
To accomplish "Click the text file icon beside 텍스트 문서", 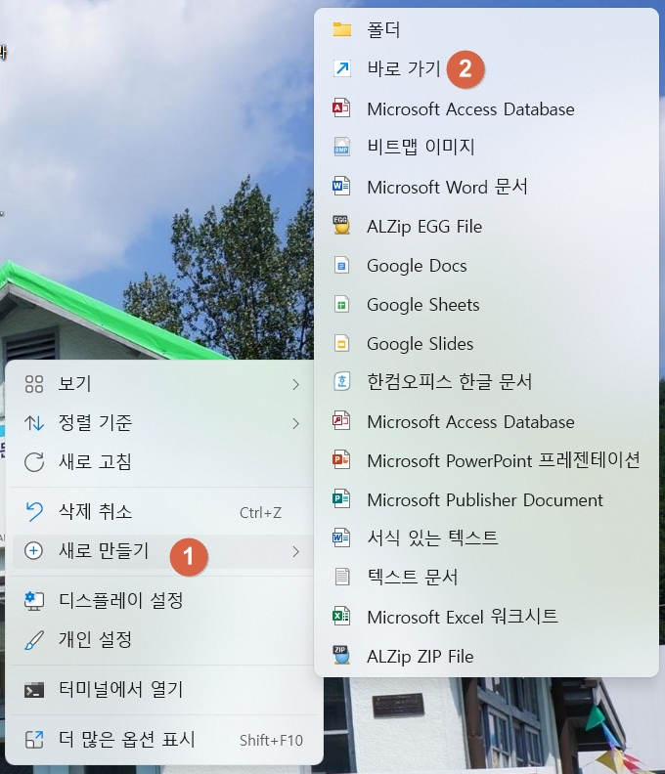I will 341,576.
